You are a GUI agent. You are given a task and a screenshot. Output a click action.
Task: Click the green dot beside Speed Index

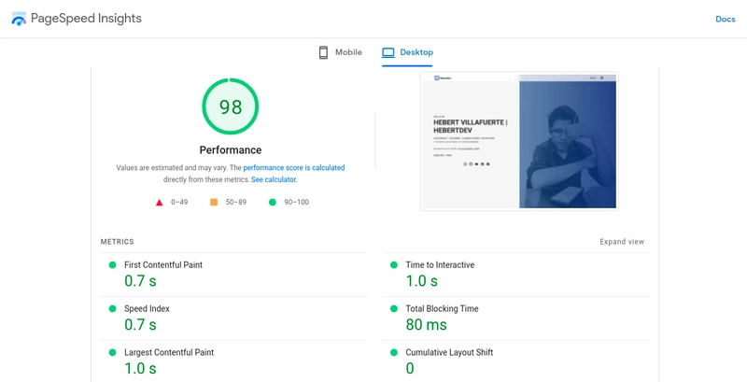112,308
